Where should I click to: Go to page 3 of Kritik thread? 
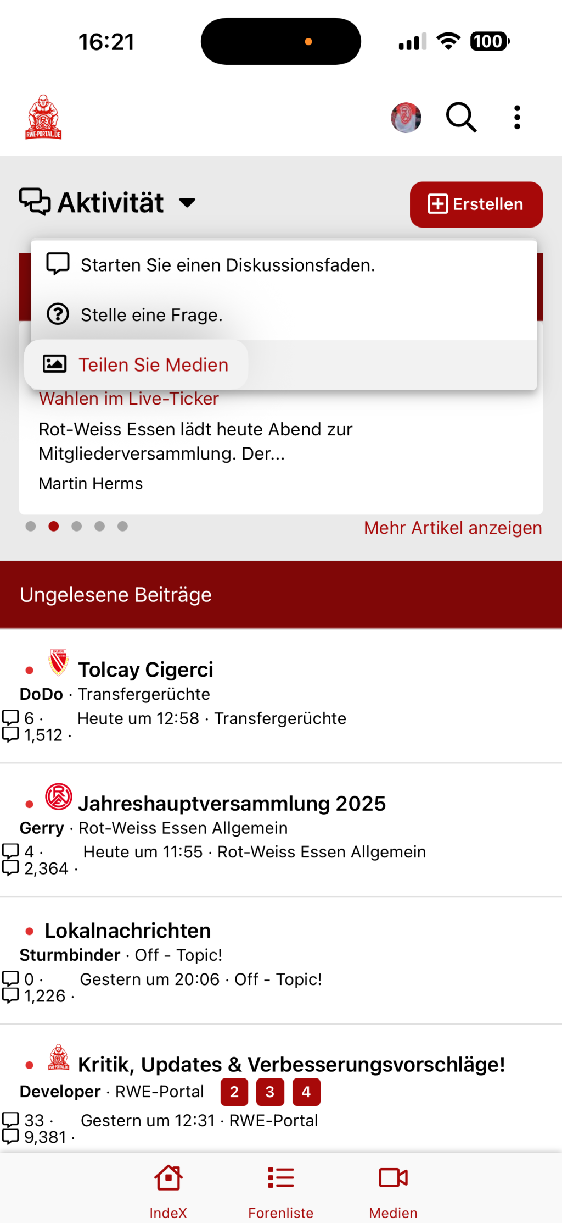pos(270,1092)
